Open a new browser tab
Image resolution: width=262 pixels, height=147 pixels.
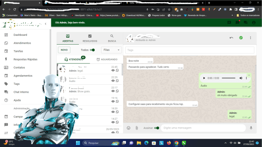coord(209,3)
